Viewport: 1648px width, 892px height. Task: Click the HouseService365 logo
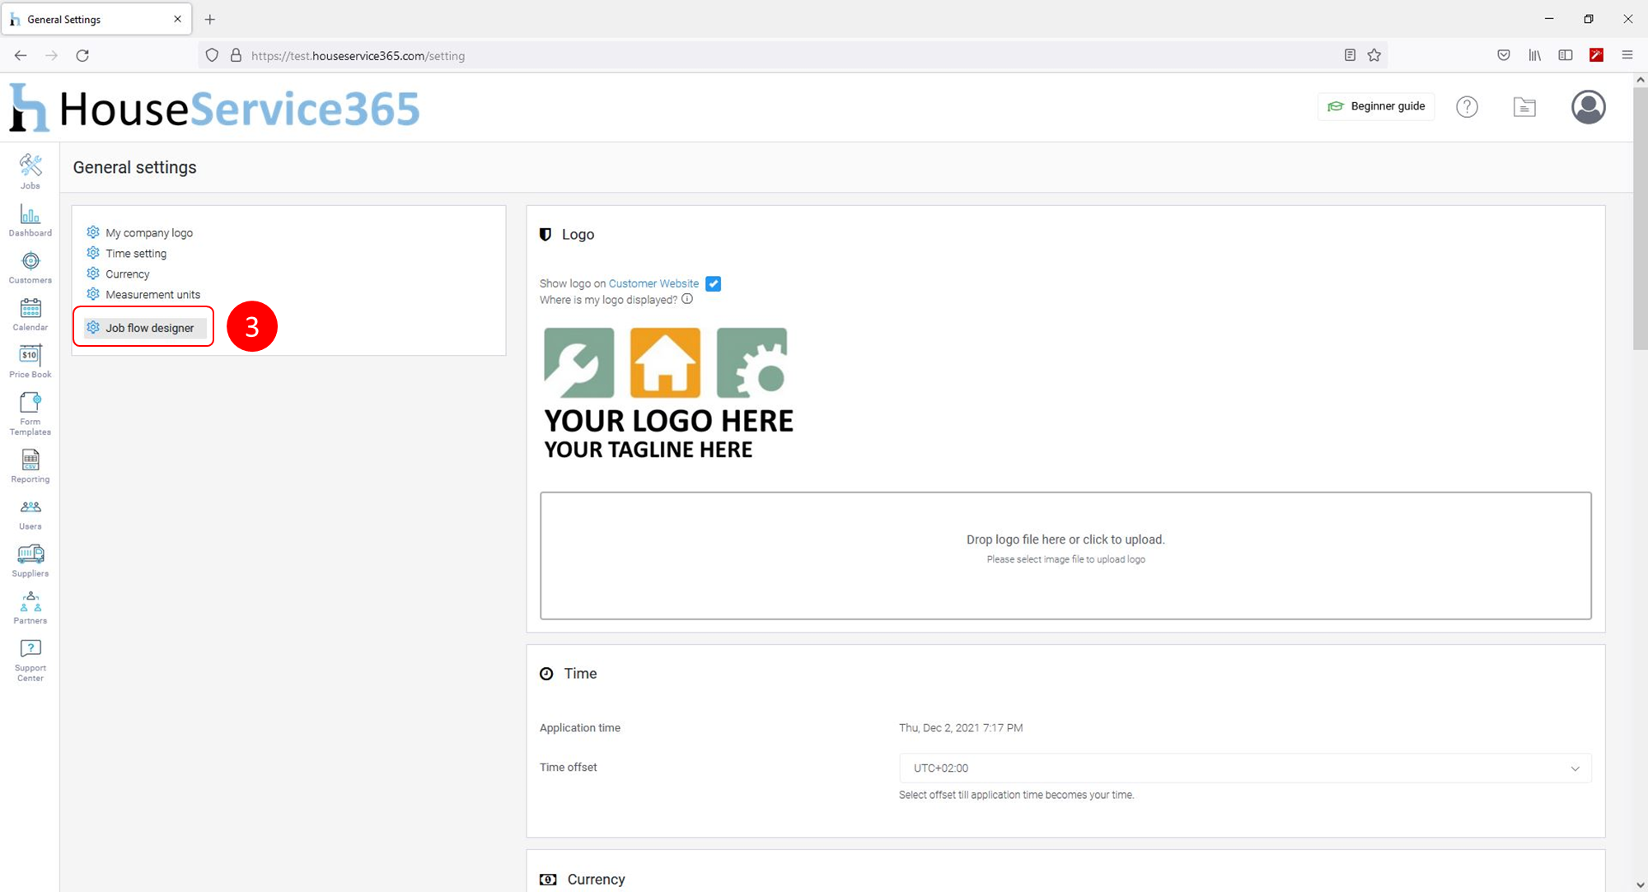pos(215,108)
